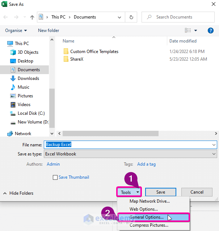Image resolution: width=219 pixels, height=231 pixels.
Task: Sort files by Date modified column
Action: [183, 41]
